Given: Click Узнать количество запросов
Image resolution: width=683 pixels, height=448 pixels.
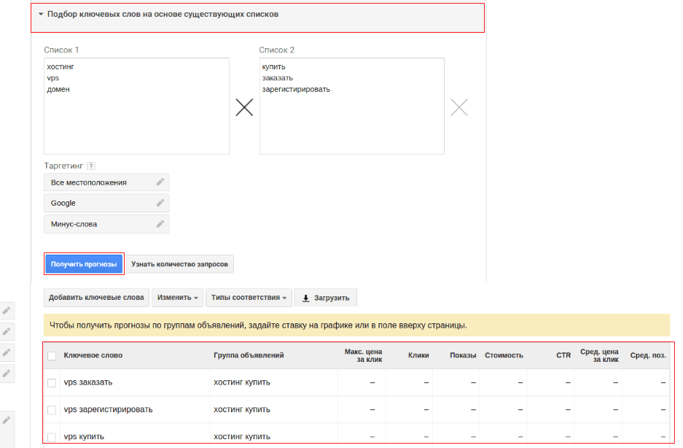Looking at the screenshot, I should coord(179,264).
